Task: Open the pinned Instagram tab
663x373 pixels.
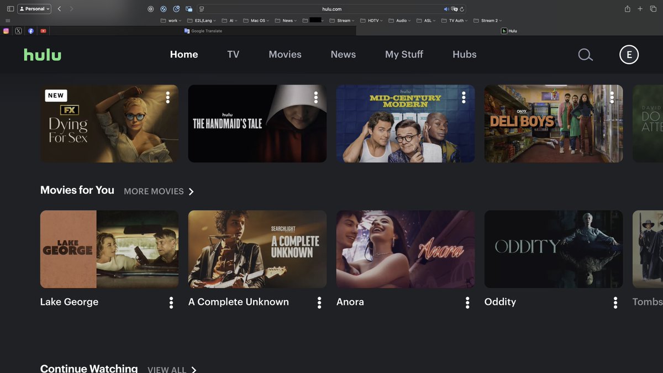Action: (6, 31)
